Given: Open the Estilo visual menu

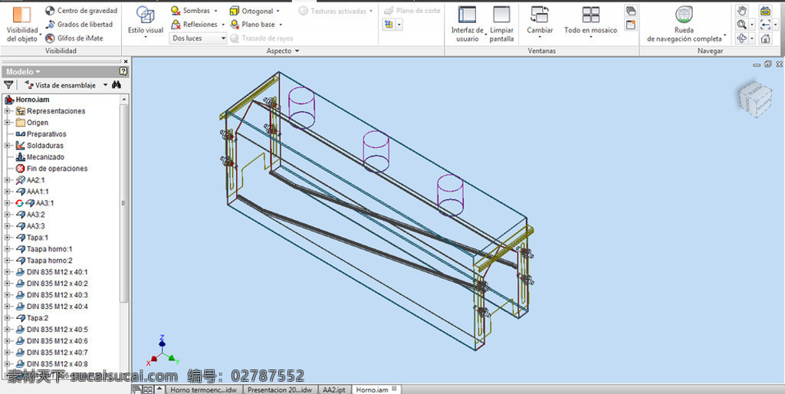Looking at the screenshot, I should pos(145,22).
